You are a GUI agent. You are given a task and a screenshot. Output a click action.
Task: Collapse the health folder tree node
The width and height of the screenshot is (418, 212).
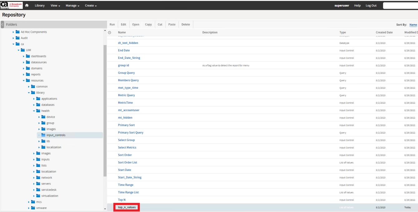34,111
